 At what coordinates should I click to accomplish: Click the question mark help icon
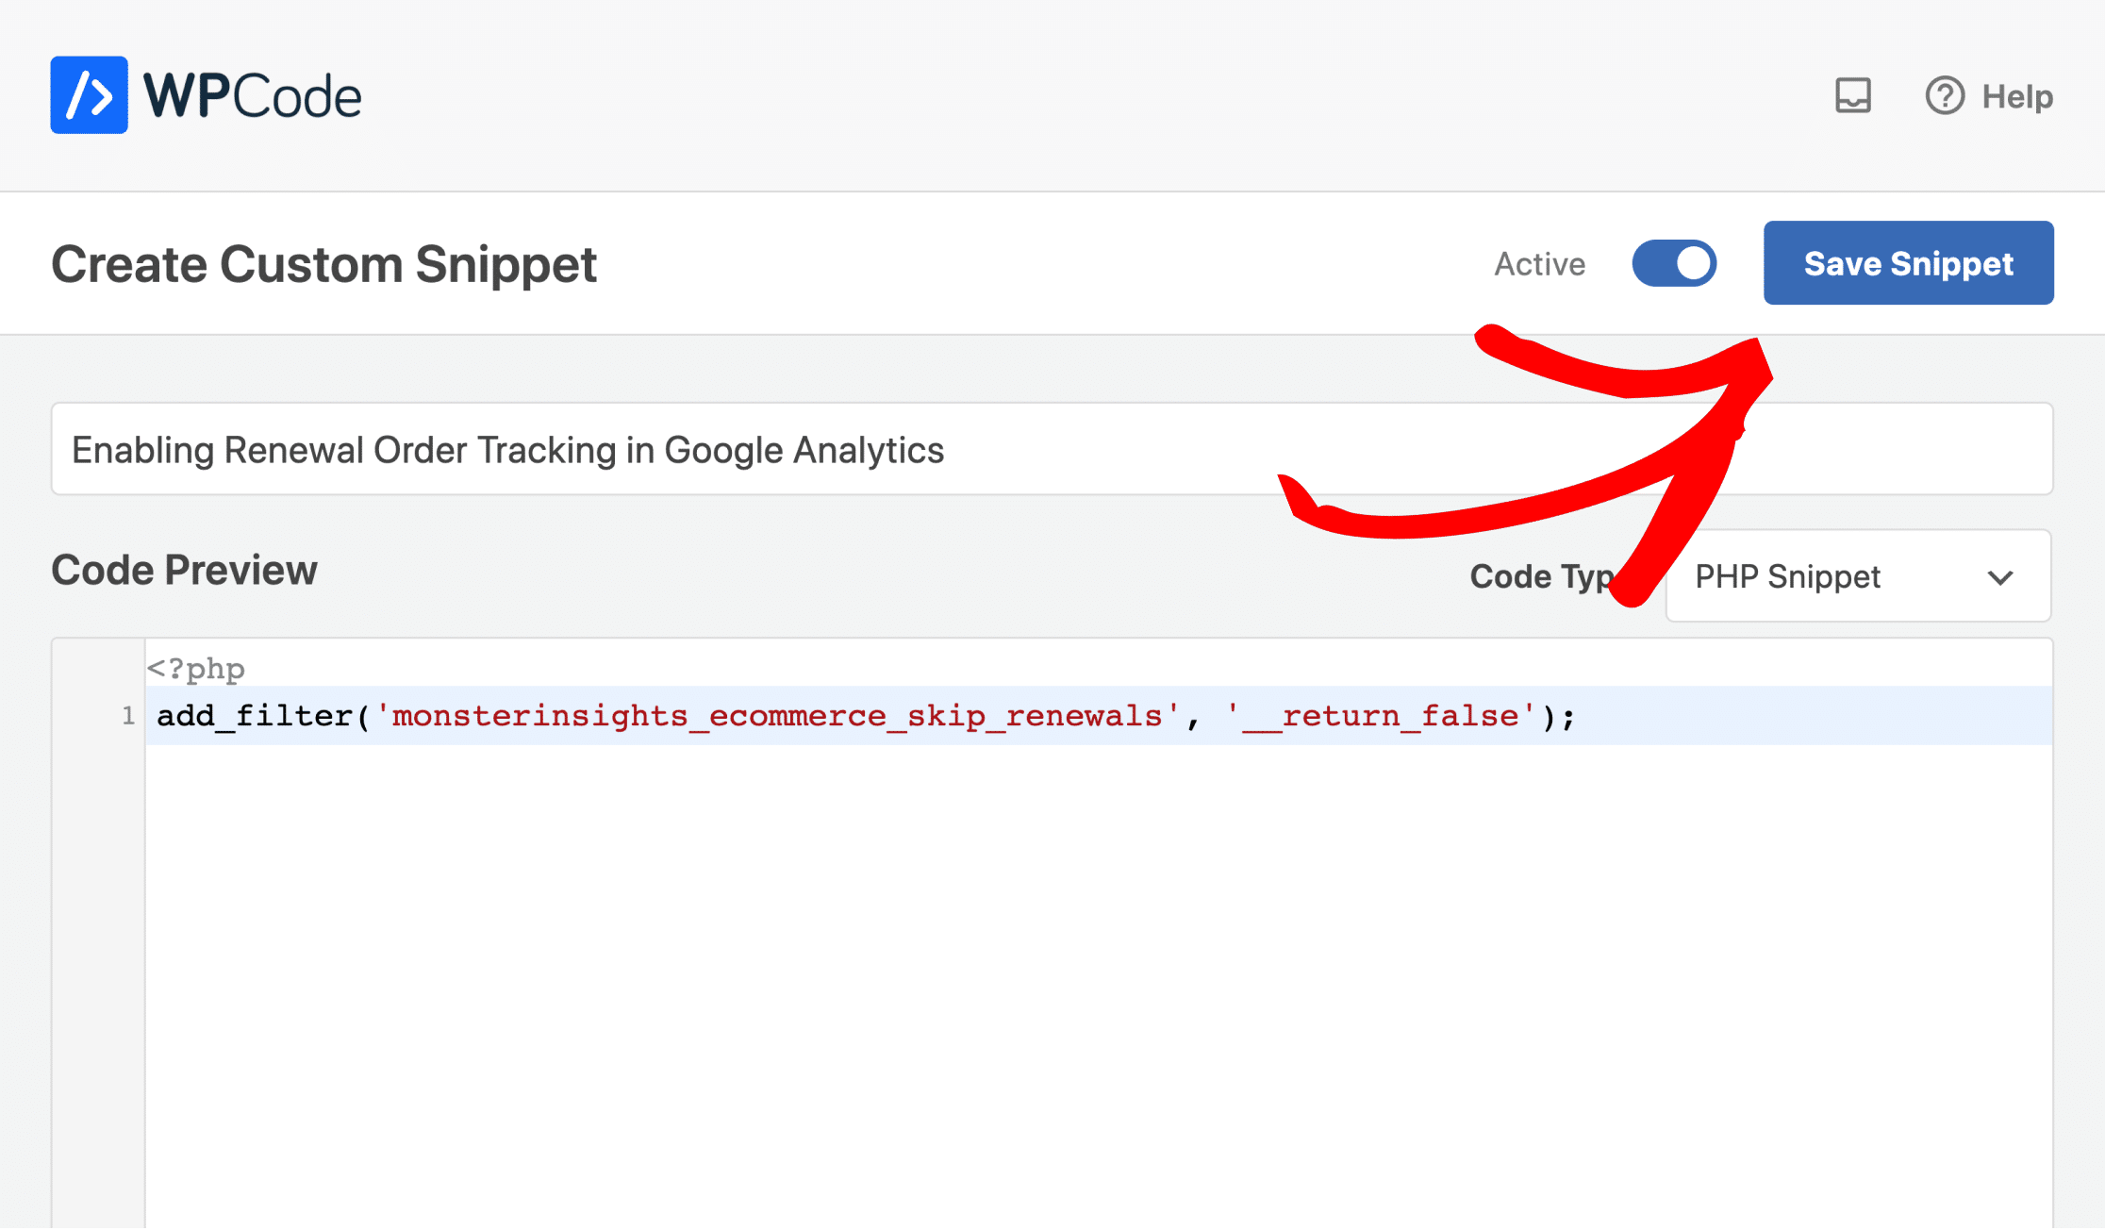click(1944, 95)
